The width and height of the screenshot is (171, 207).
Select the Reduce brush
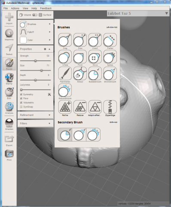point(80,107)
